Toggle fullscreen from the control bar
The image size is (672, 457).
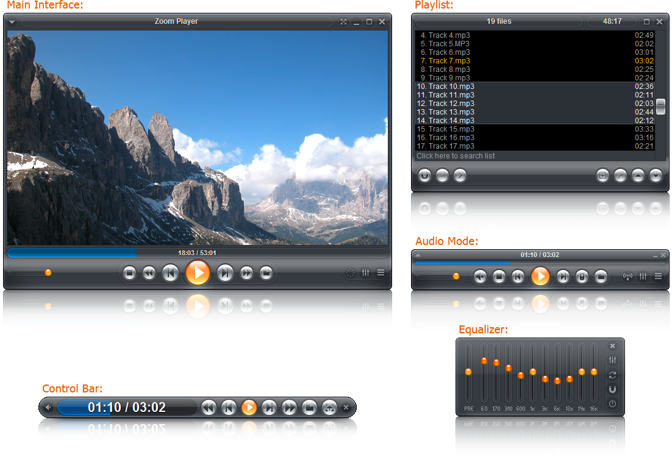tap(329, 407)
